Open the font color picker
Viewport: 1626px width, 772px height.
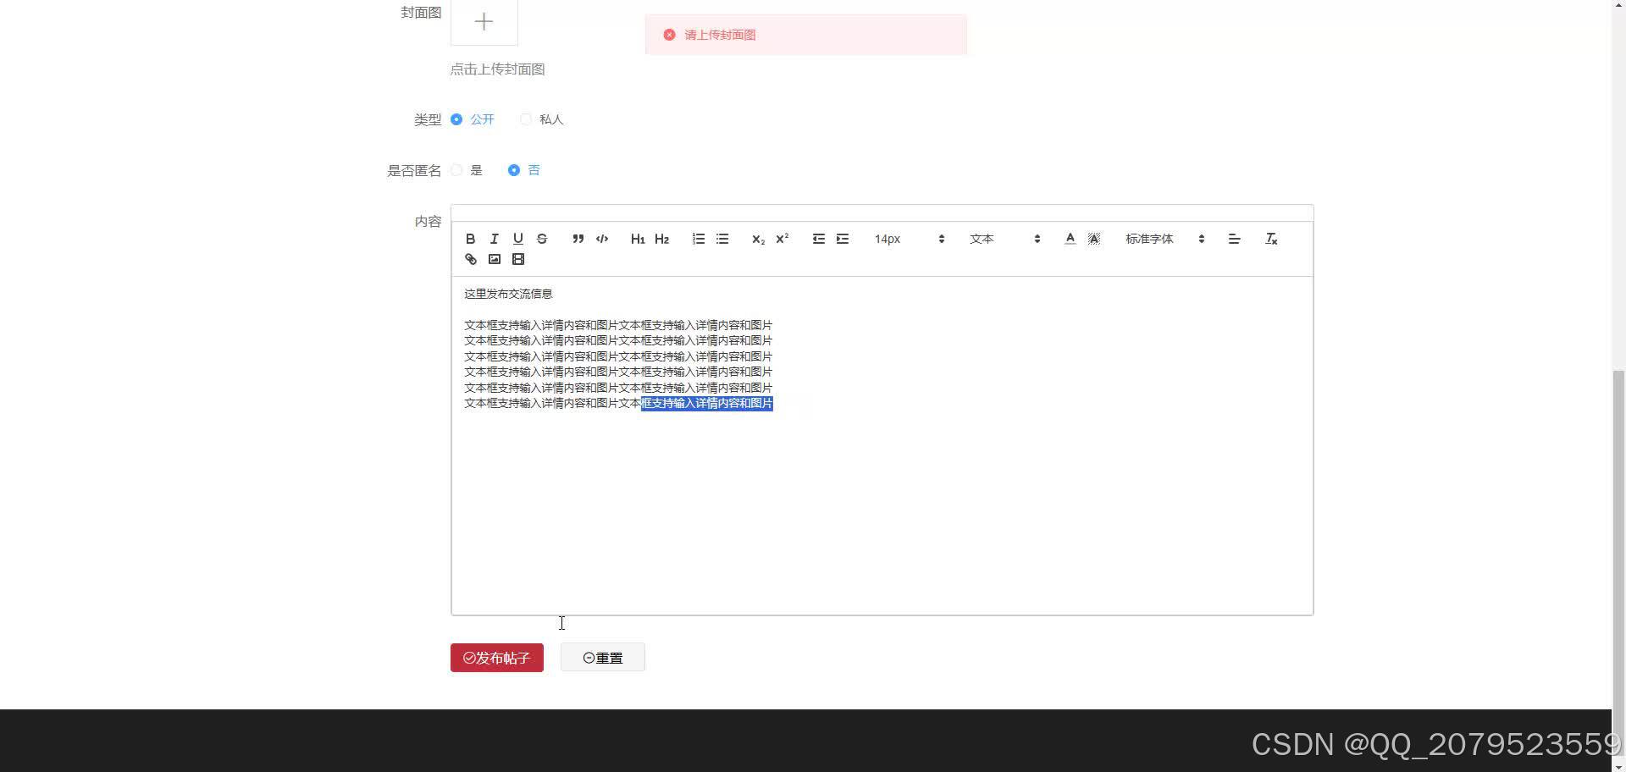click(1070, 239)
